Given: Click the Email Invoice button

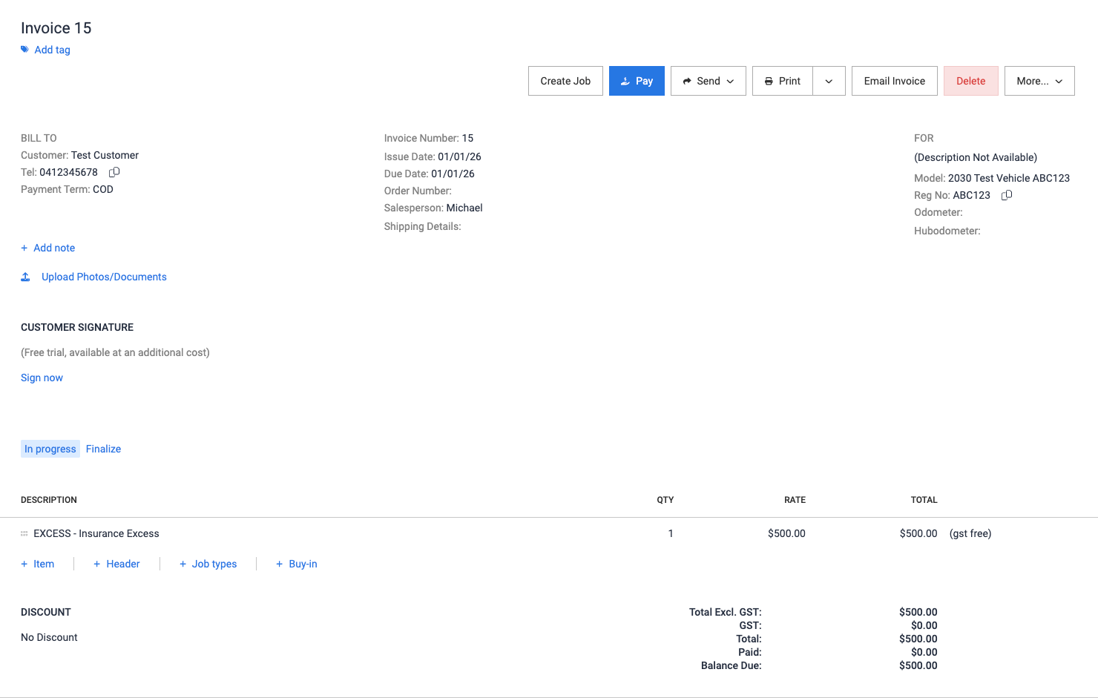Looking at the screenshot, I should [x=894, y=81].
